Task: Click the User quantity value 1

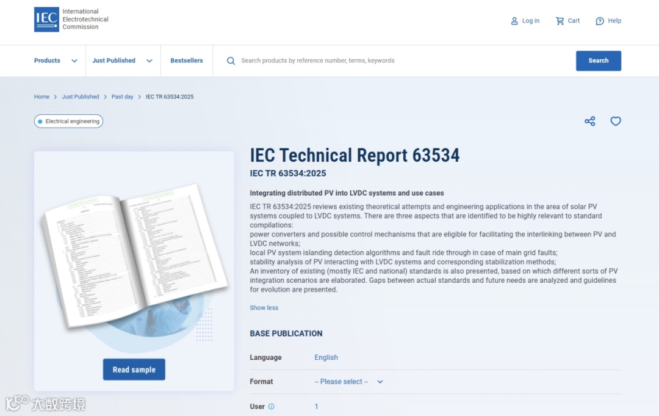Action: pos(317,406)
